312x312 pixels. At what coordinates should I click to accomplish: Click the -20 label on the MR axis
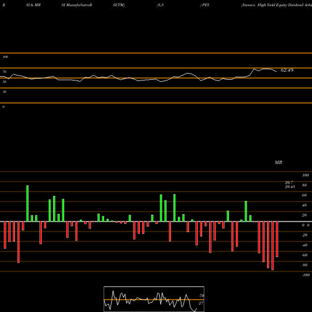(305, 235)
